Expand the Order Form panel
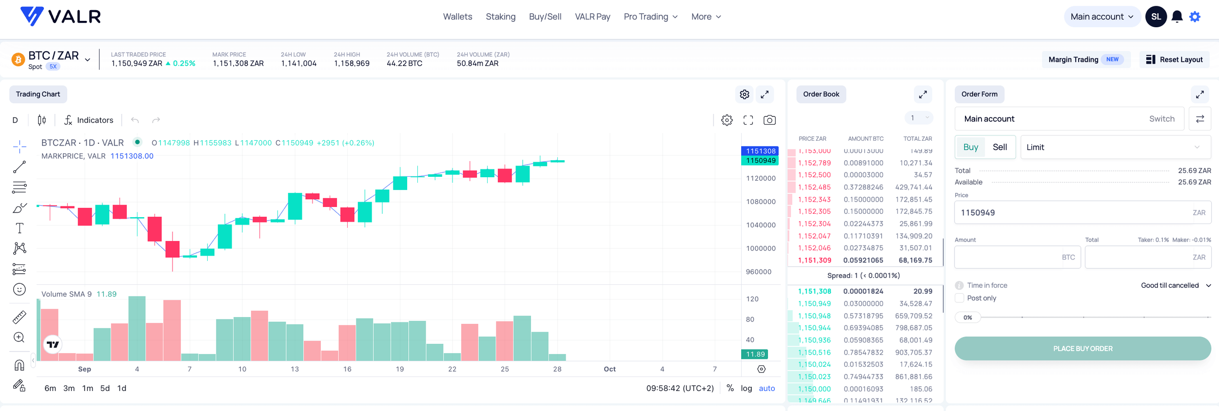The height and width of the screenshot is (411, 1219). click(x=1199, y=94)
